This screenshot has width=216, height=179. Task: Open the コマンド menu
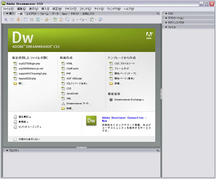pos(85,9)
